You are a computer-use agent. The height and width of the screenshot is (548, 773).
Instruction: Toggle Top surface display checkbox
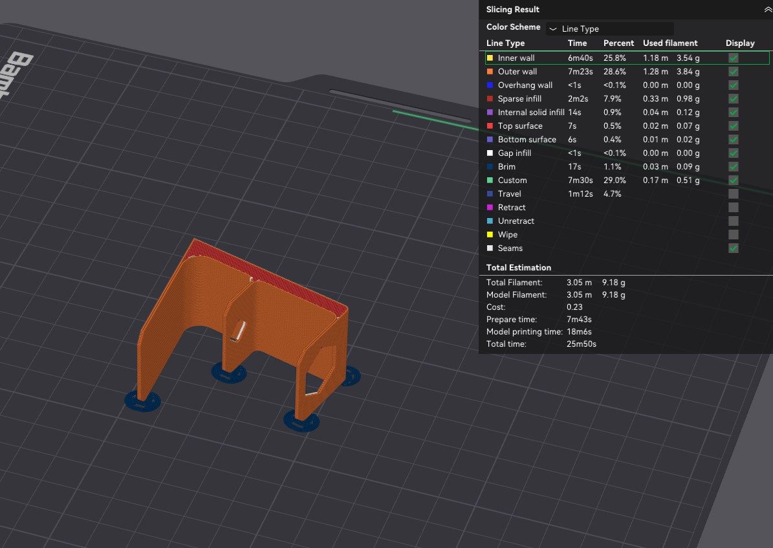click(x=734, y=126)
